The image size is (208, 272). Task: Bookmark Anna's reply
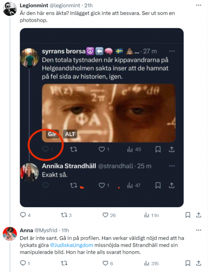pos(188,263)
